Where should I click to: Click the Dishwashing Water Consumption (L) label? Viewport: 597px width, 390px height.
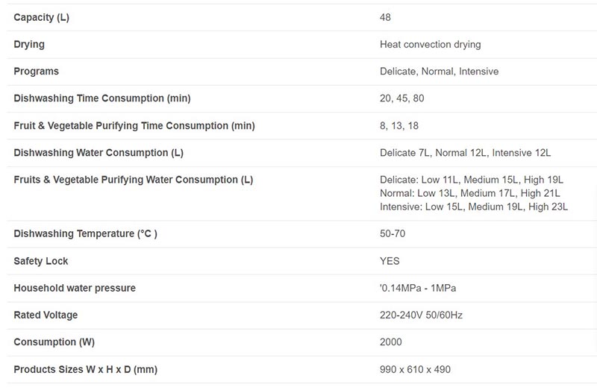[99, 153]
